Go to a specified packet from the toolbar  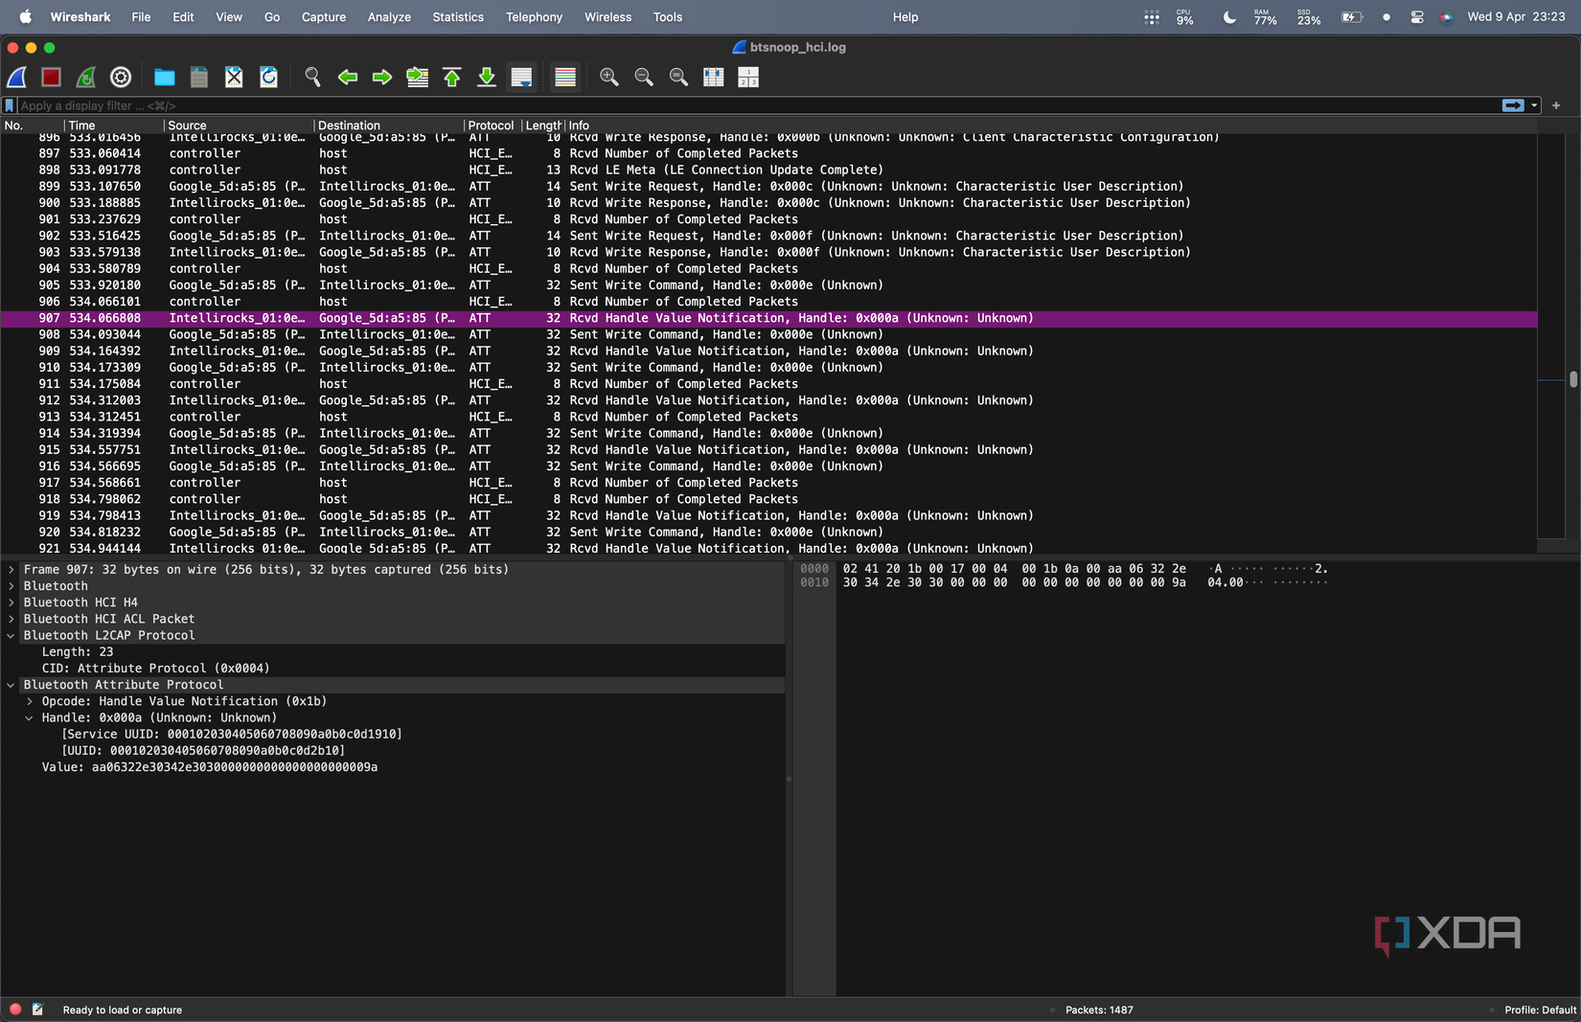coord(418,78)
